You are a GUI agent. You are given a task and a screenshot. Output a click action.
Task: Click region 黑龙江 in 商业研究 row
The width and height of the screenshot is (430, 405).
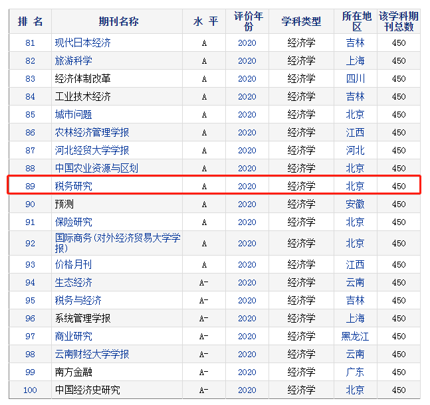click(355, 336)
